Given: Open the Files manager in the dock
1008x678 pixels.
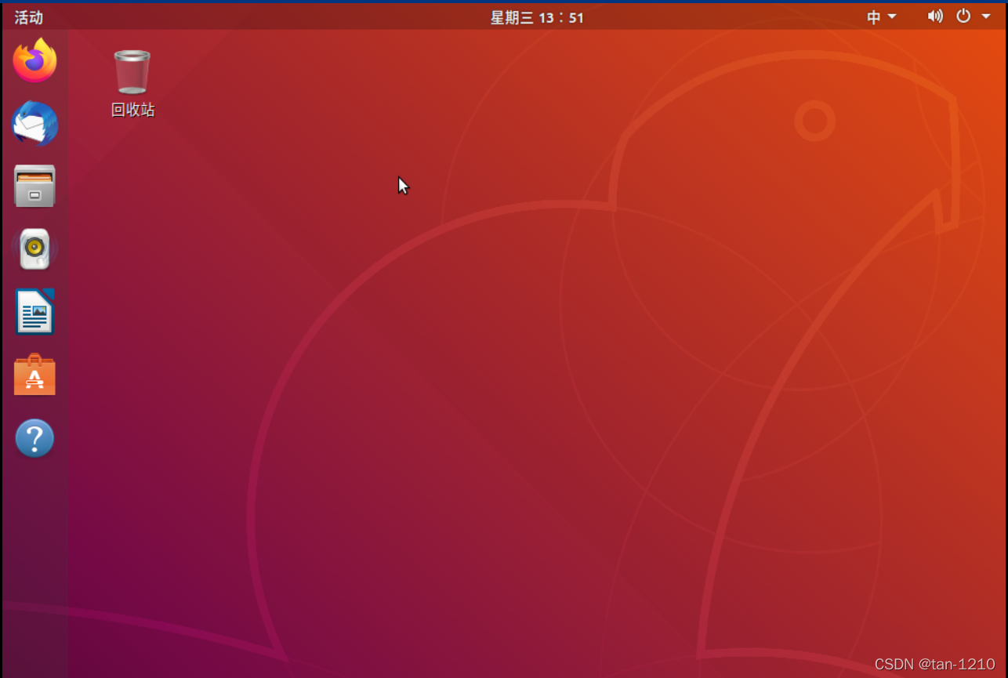Looking at the screenshot, I should pyautogui.click(x=34, y=186).
